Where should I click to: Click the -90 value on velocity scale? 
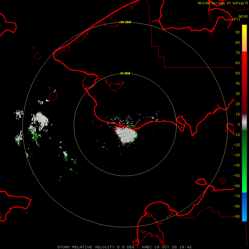pos(237,217)
